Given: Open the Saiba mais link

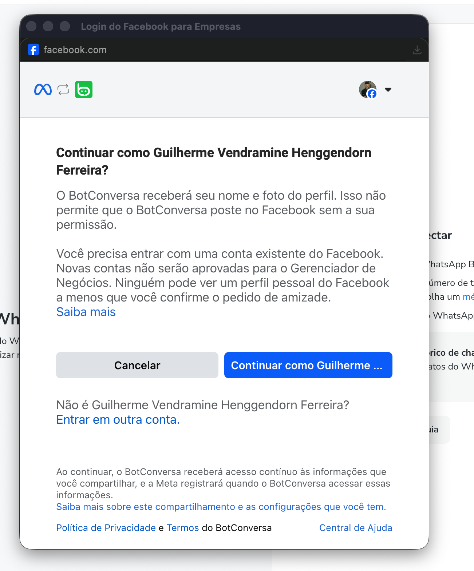Looking at the screenshot, I should click(x=86, y=312).
